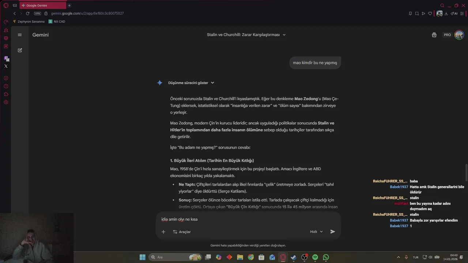The width and height of the screenshot is (468, 263).
Task: Open Chrome in the taskbar
Action: tap(251, 257)
